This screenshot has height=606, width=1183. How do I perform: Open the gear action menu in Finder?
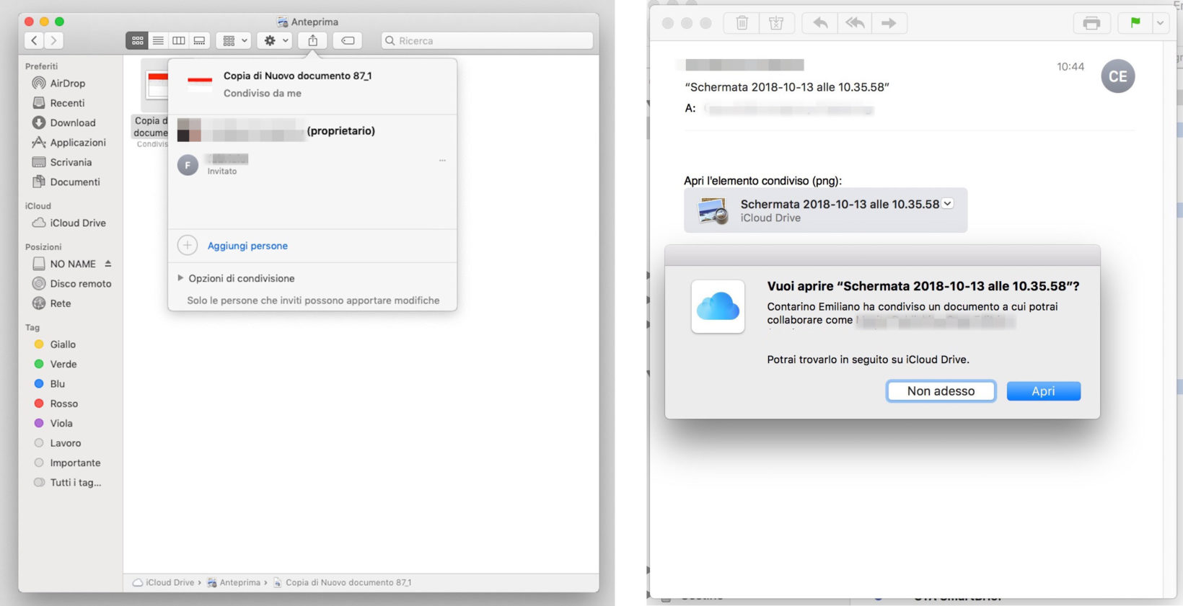(x=275, y=41)
